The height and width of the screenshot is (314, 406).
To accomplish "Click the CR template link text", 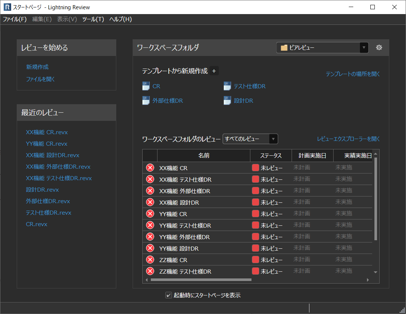I will point(156,86).
